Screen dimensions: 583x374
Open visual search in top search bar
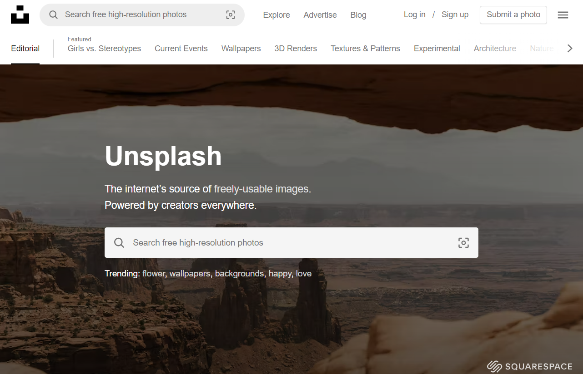pyautogui.click(x=231, y=15)
